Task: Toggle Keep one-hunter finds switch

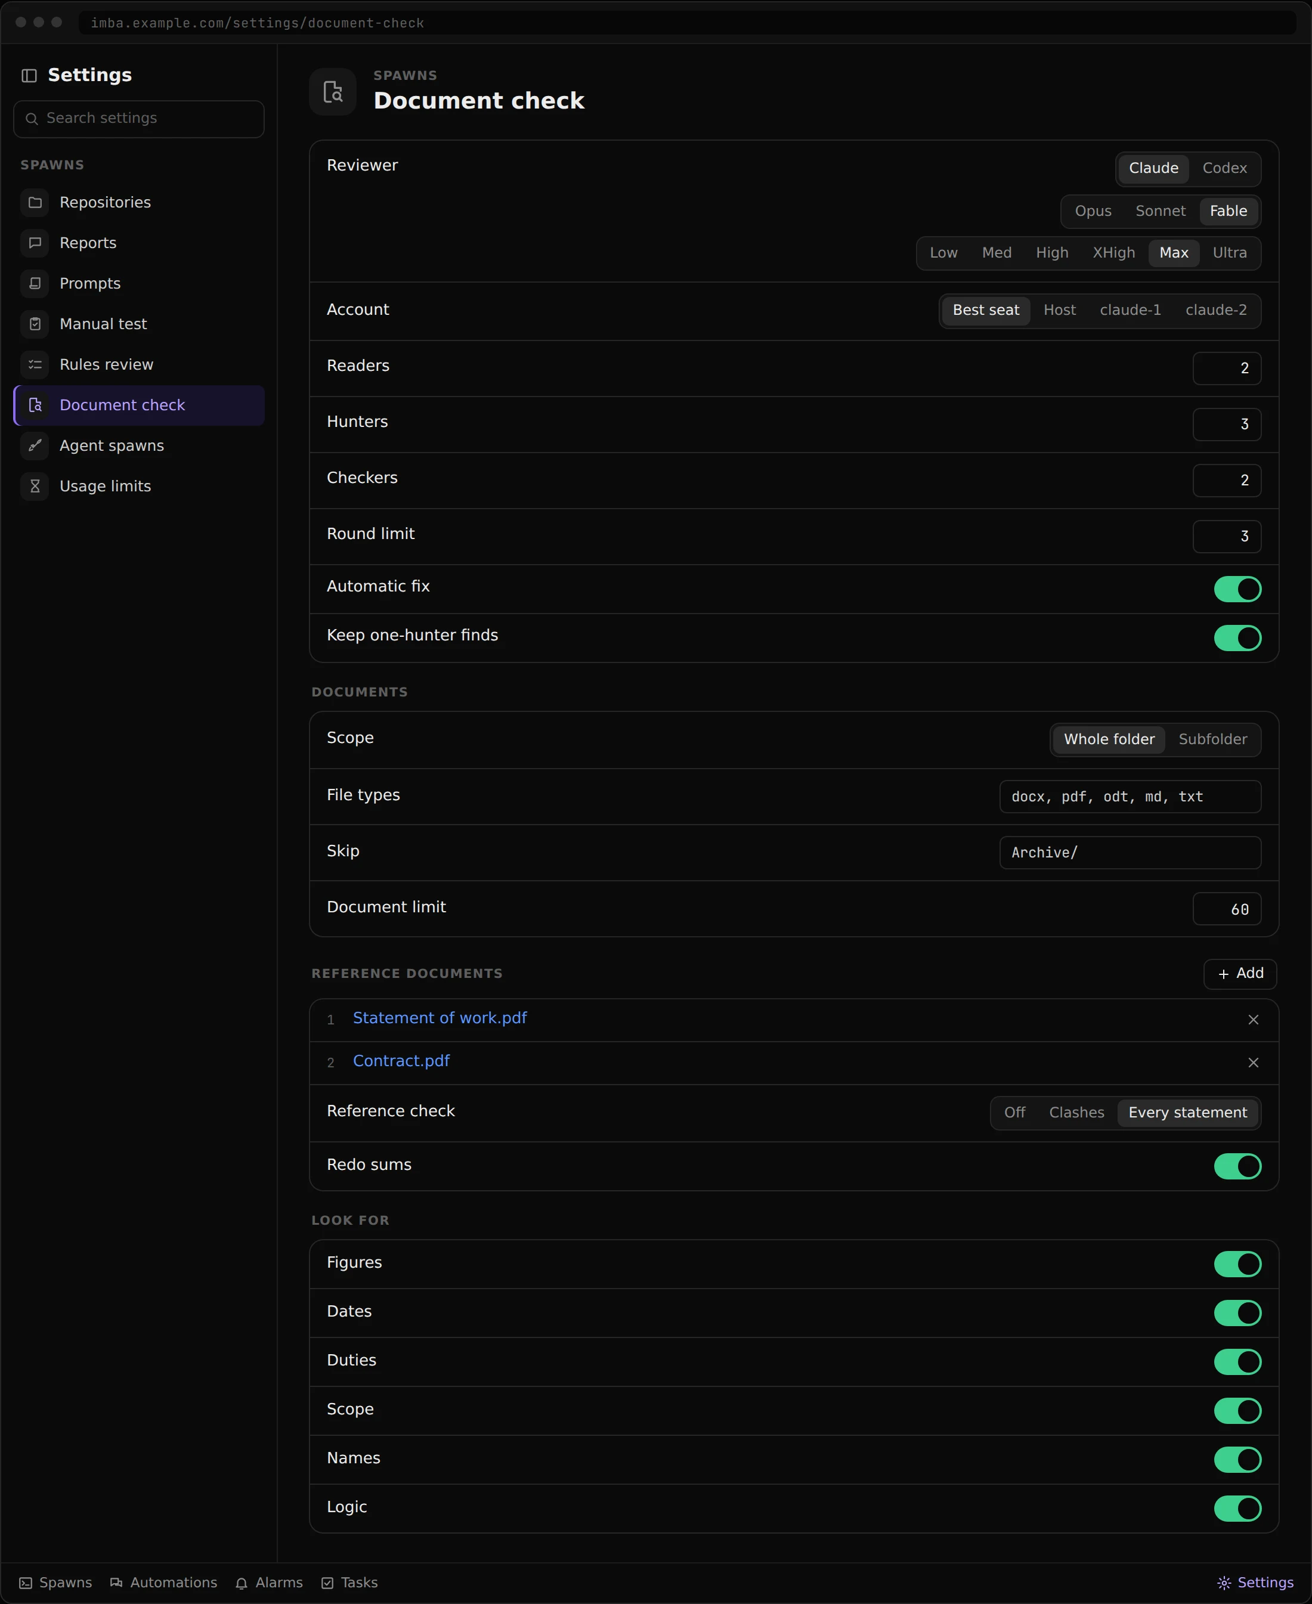Action: tap(1237, 639)
